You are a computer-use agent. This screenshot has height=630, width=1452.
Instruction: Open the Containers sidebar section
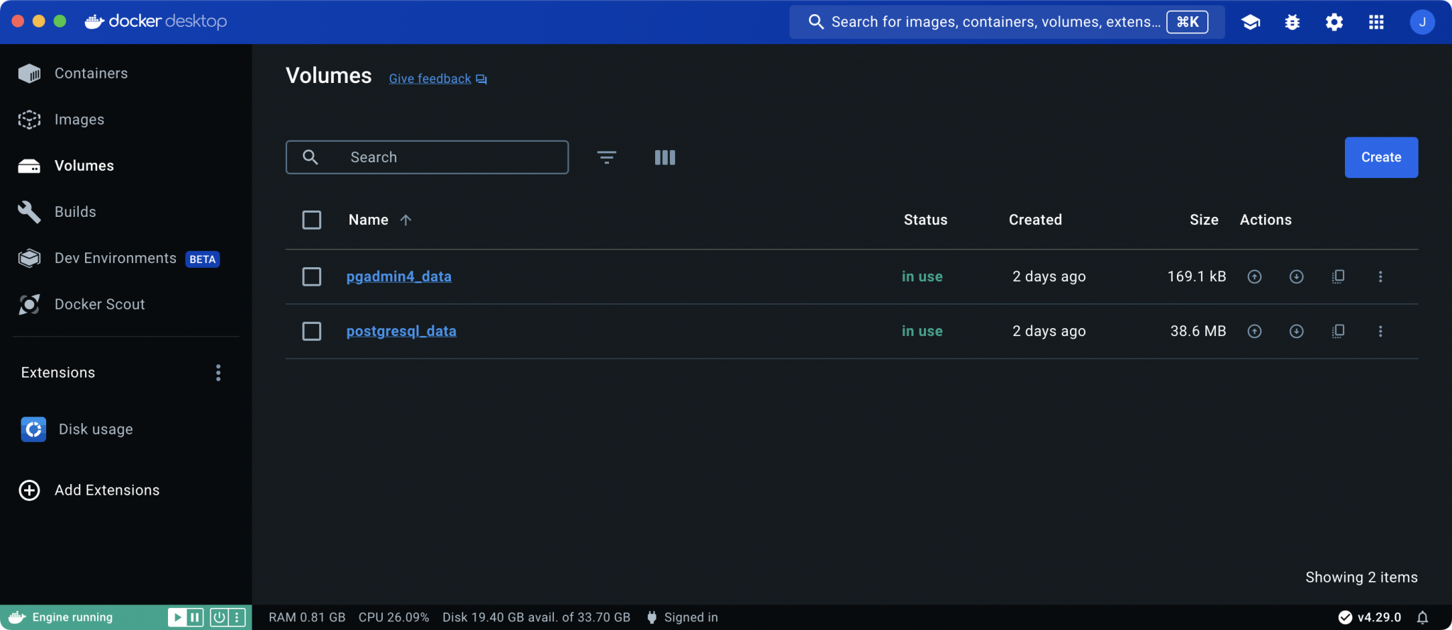pyautogui.click(x=73, y=73)
